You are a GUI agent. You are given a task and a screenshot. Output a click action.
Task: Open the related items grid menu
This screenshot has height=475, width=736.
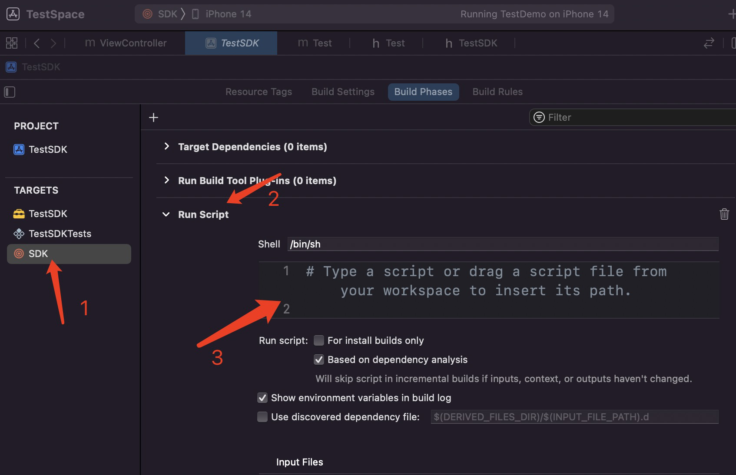tap(12, 43)
